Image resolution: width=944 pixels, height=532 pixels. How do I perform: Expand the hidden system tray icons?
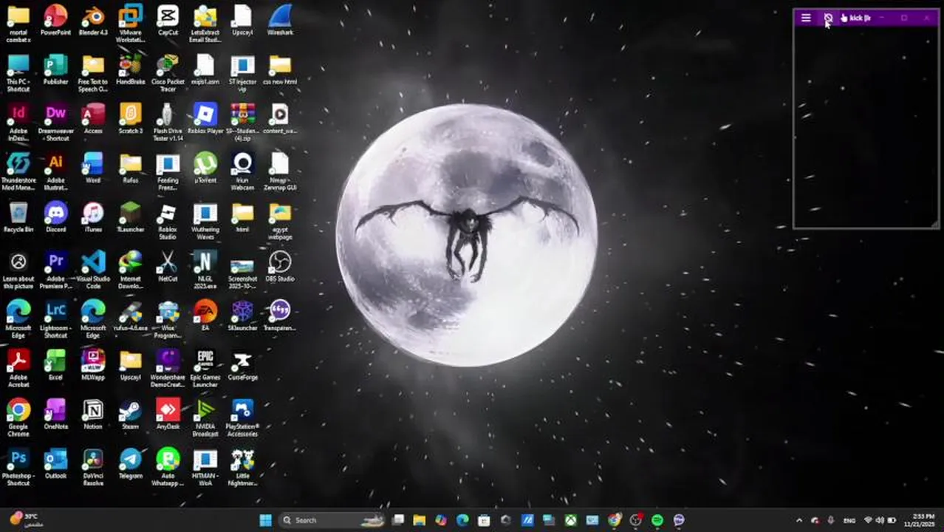(798, 520)
